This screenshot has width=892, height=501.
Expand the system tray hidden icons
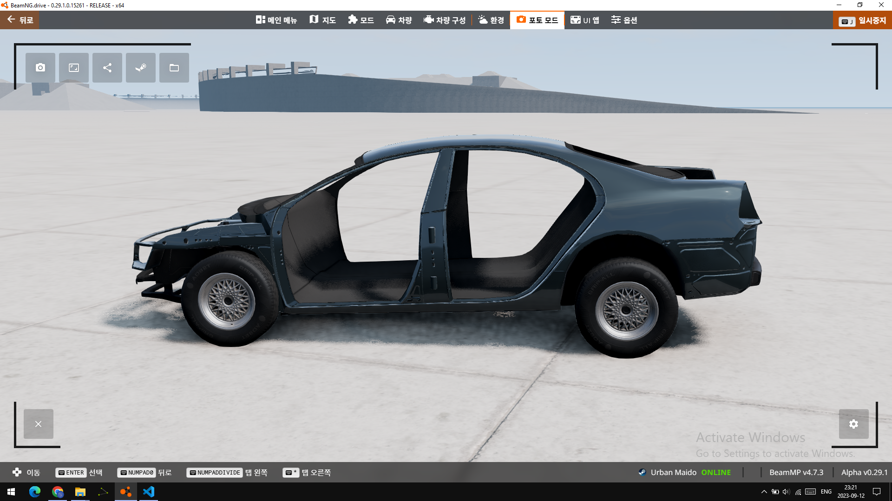764,492
